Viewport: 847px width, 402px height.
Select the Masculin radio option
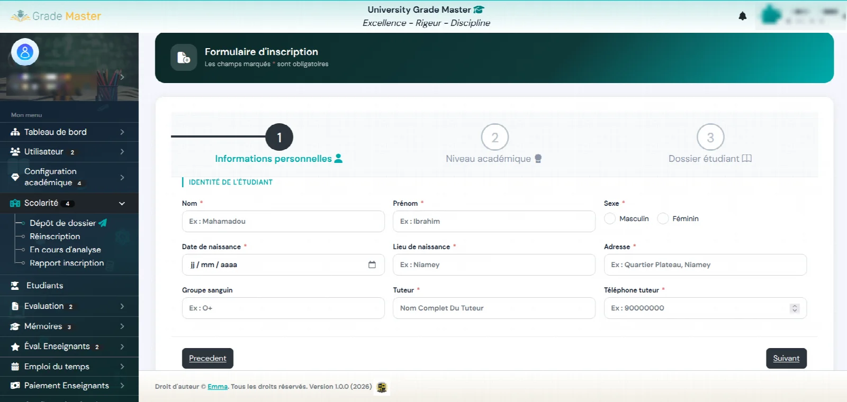pyautogui.click(x=610, y=218)
